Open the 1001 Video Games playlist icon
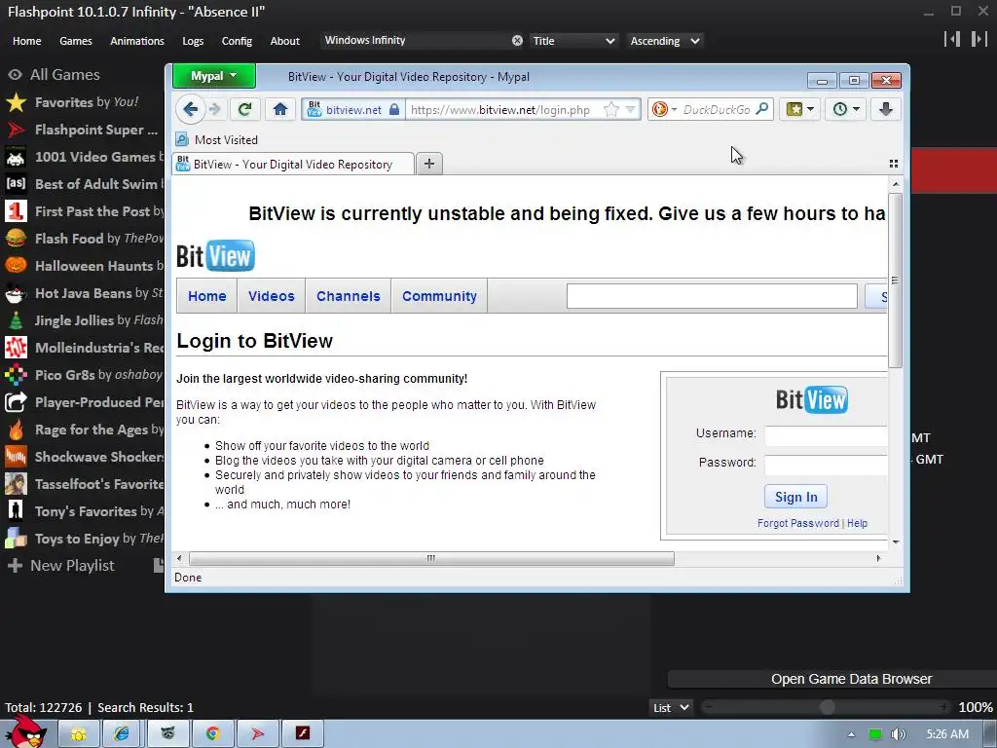 pyautogui.click(x=16, y=157)
